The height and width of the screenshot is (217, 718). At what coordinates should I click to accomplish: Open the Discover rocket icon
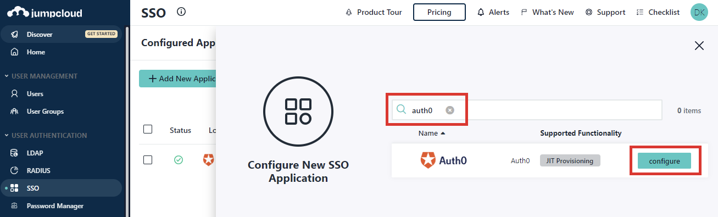[15, 34]
